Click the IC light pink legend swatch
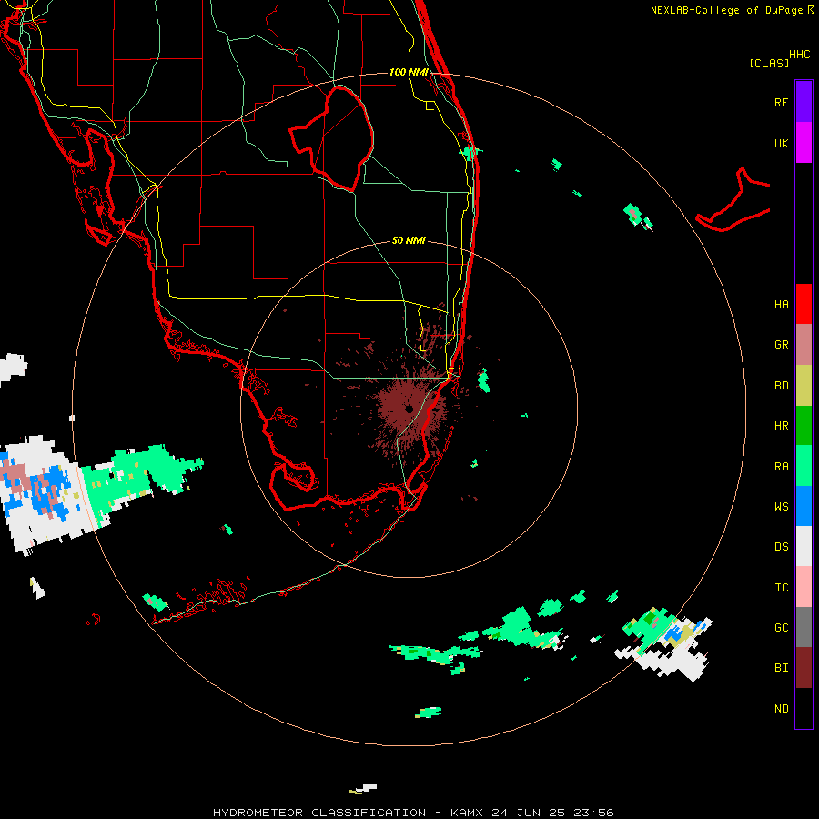 click(x=804, y=587)
